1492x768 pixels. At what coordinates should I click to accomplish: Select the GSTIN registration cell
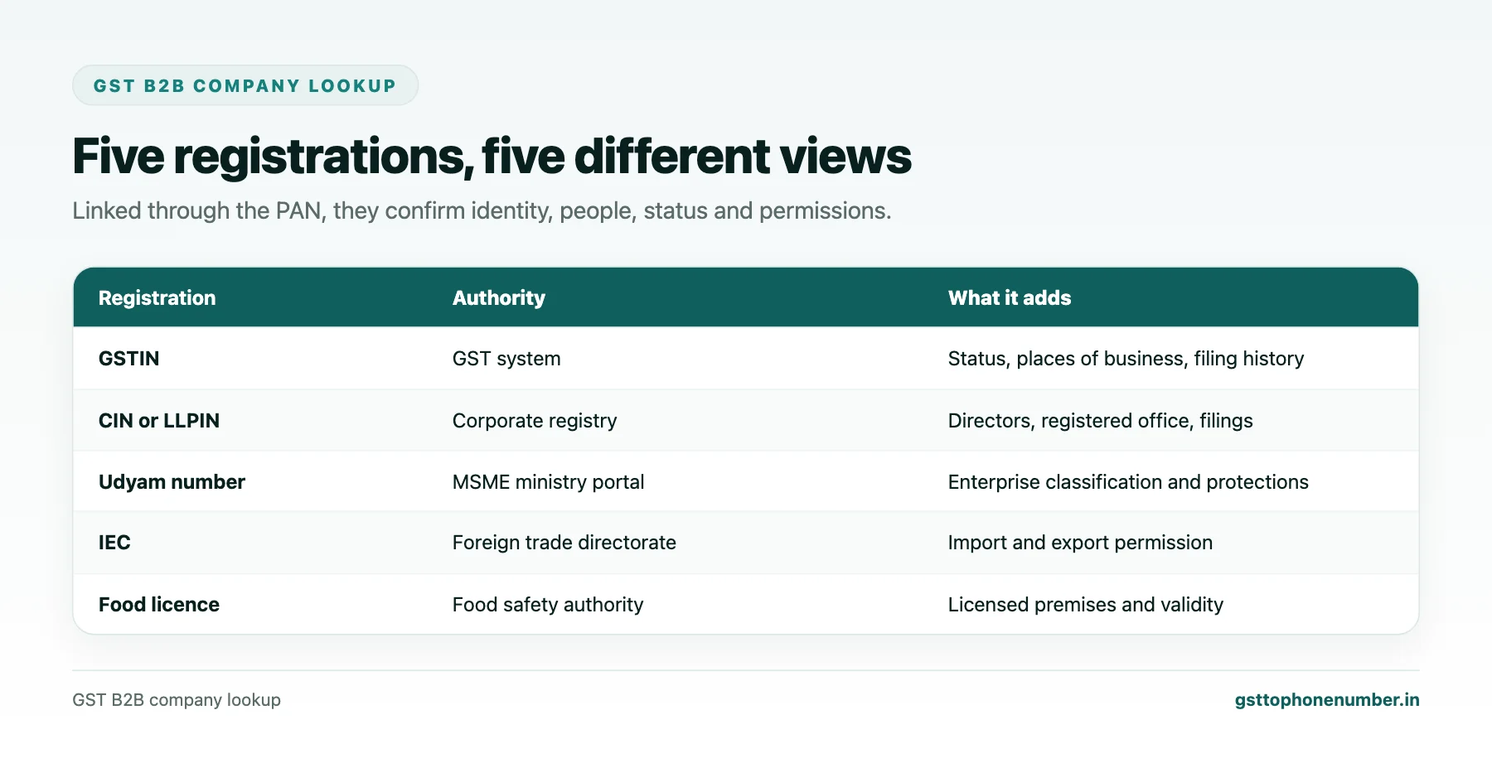point(129,359)
